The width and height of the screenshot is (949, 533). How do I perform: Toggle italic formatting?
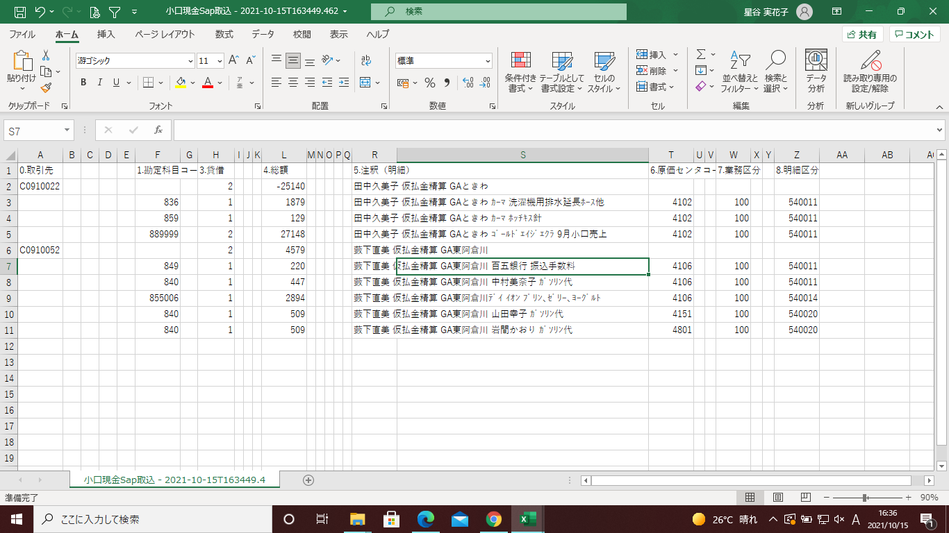pos(100,83)
